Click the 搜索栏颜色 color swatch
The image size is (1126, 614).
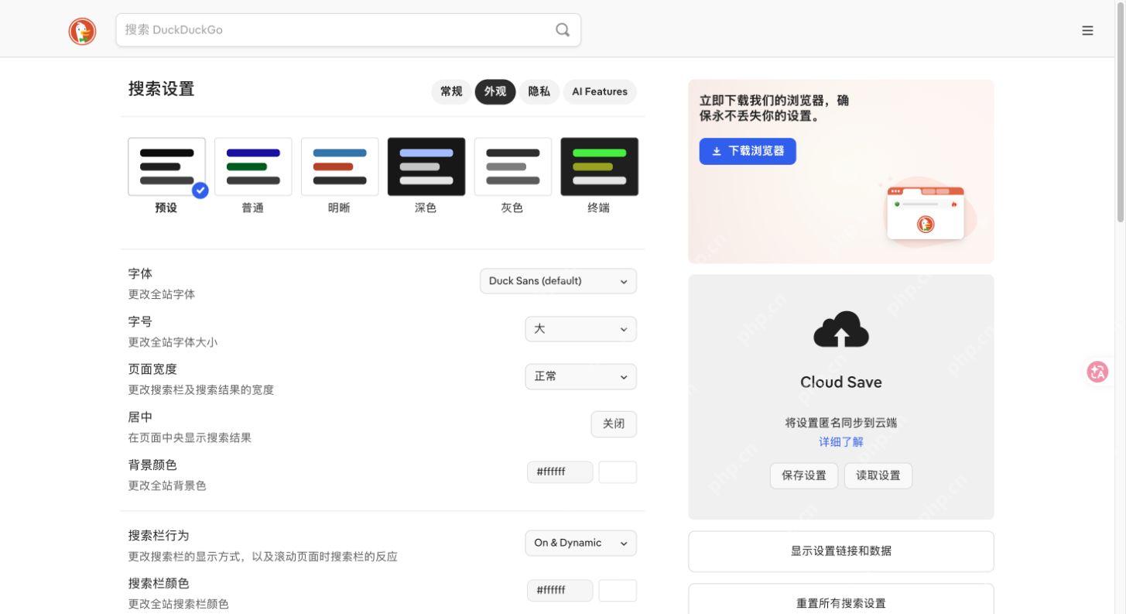coord(618,591)
